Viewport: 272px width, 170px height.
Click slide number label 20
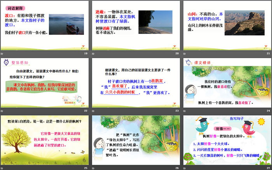177,54
